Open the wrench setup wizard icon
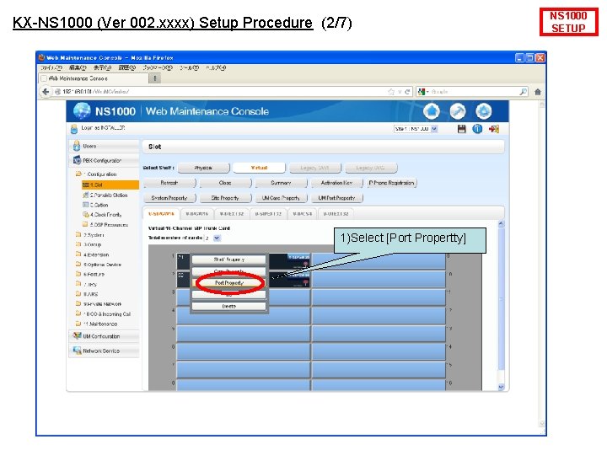 tap(458, 111)
